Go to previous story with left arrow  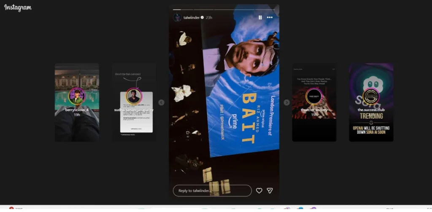161,102
